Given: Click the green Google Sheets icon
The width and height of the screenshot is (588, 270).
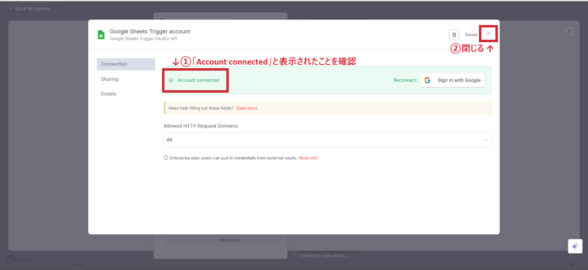Looking at the screenshot, I should tap(101, 35).
